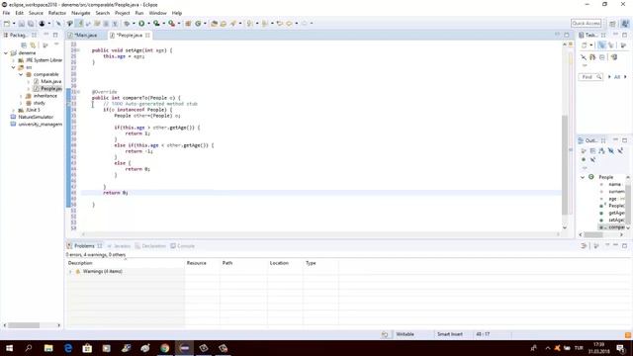Viewport: 633px width, 356px height.
Task: Toggle Categorized view in Task List
Action: click(x=601, y=45)
